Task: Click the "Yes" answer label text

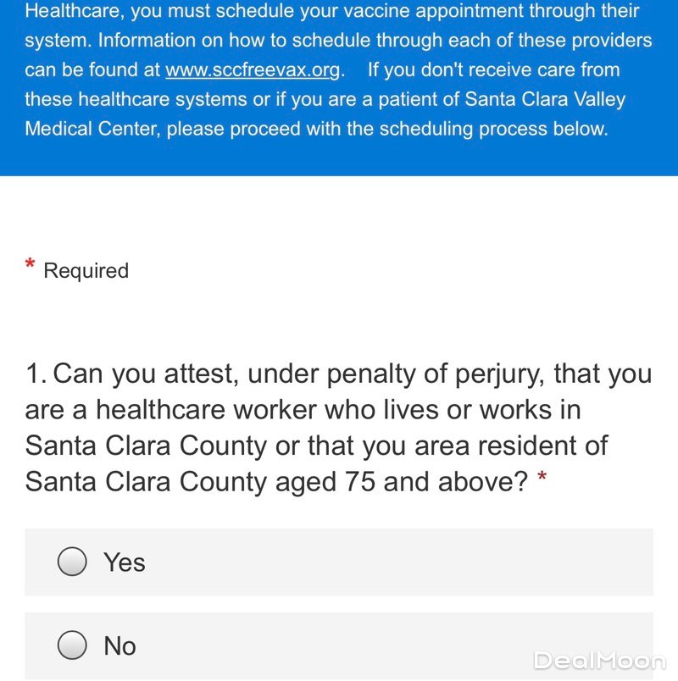Action: (x=124, y=562)
